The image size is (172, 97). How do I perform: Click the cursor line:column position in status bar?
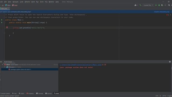click(x=157, y=96)
